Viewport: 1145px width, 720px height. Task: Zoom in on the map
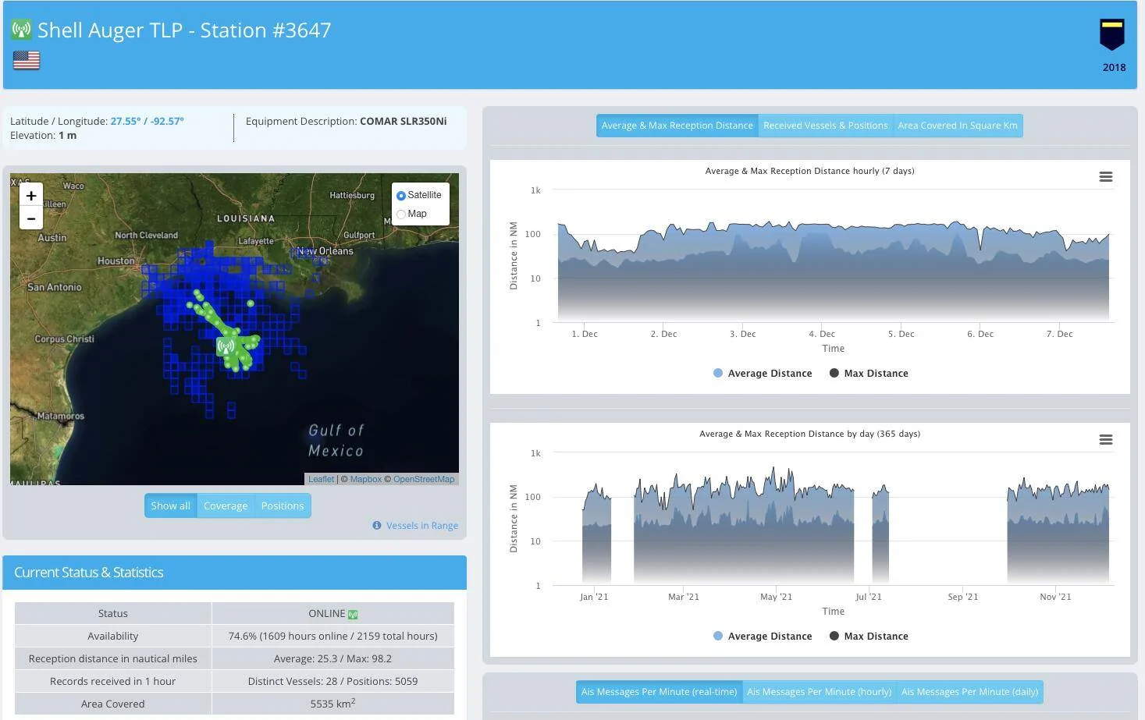pos(31,196)
